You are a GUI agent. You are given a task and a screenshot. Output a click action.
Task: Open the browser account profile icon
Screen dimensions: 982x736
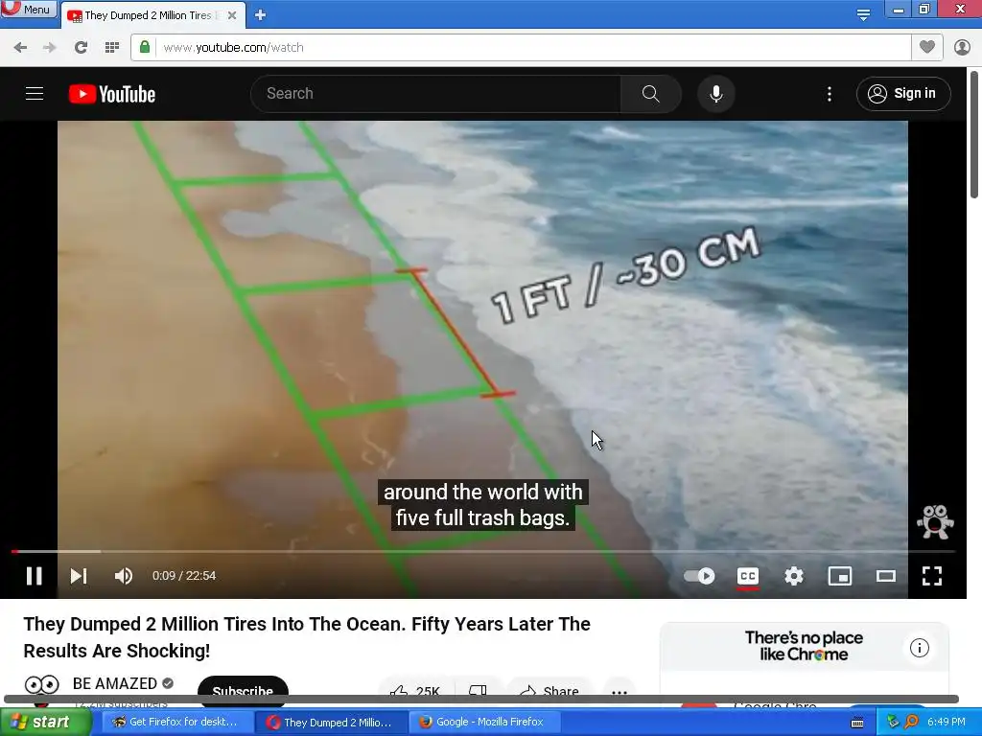(962, 47)
